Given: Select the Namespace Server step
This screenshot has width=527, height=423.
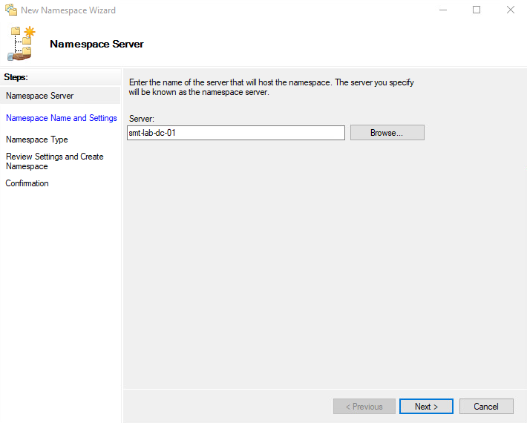Looking at the screenshot, I should (x=40, y=96).
